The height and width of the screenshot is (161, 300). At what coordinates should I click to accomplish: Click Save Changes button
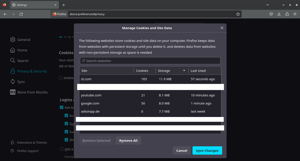tap(207, 151)
